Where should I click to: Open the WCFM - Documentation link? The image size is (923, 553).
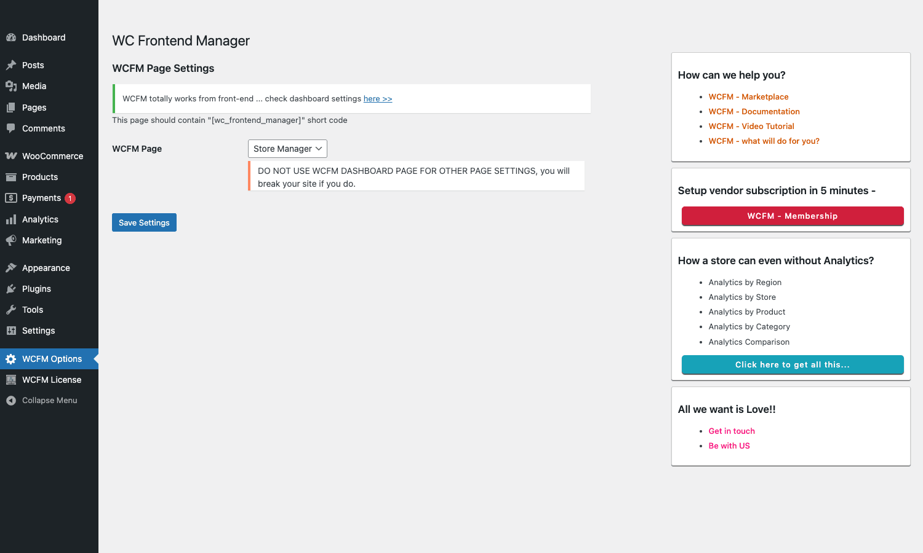click(754, 111)
